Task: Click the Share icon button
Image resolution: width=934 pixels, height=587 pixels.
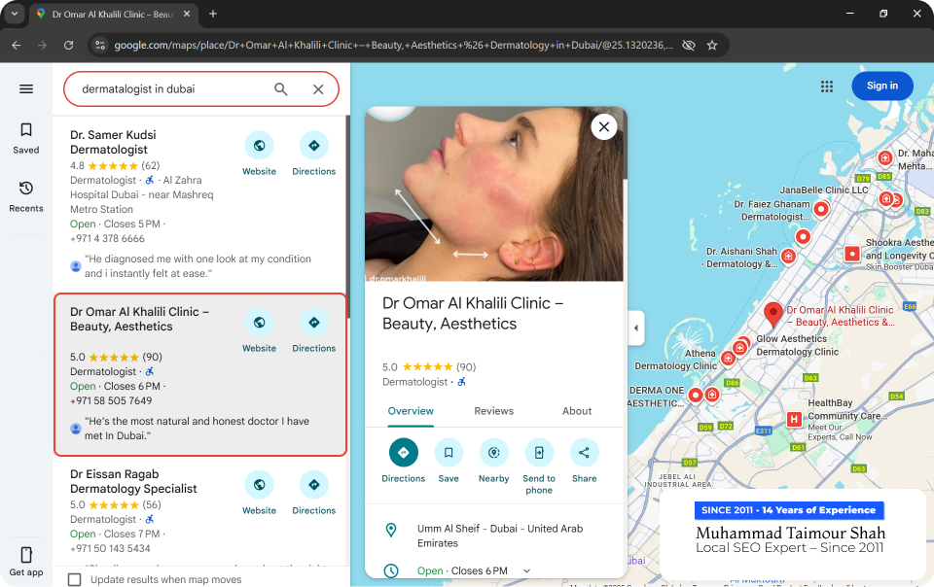Action: (x=584, y=453)
